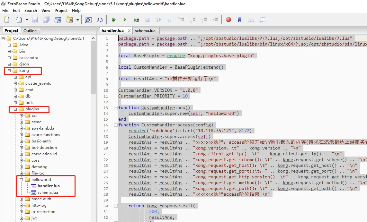Image resolution: width=367 pixels, height=222 pixels.
Task: Click the Save file toolbar icon
Action: [x=35, y=20]
